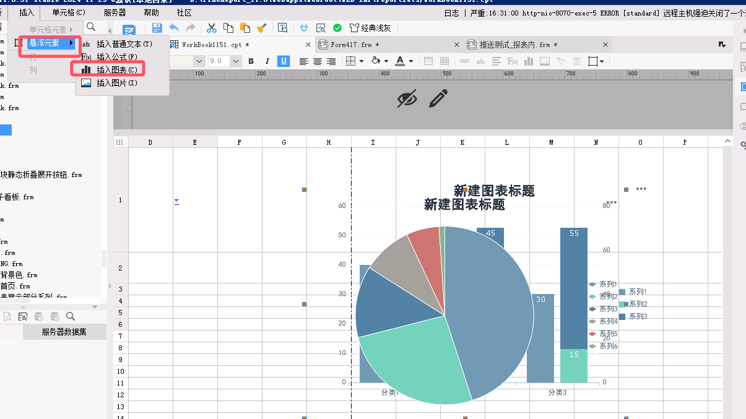Click the plug connection icon
This screenshot has height=419, width=746.
(x=303, y=28)
